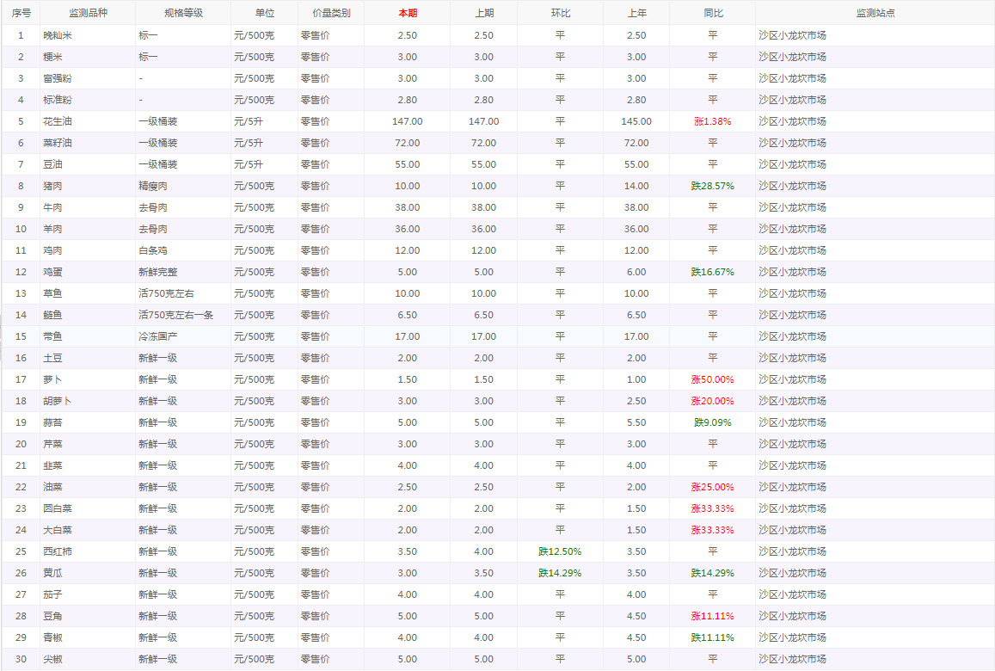Viewport: 995px width, 671px height.
Task: Sort by the 同比 column header
Action: [x=712, y=13]
